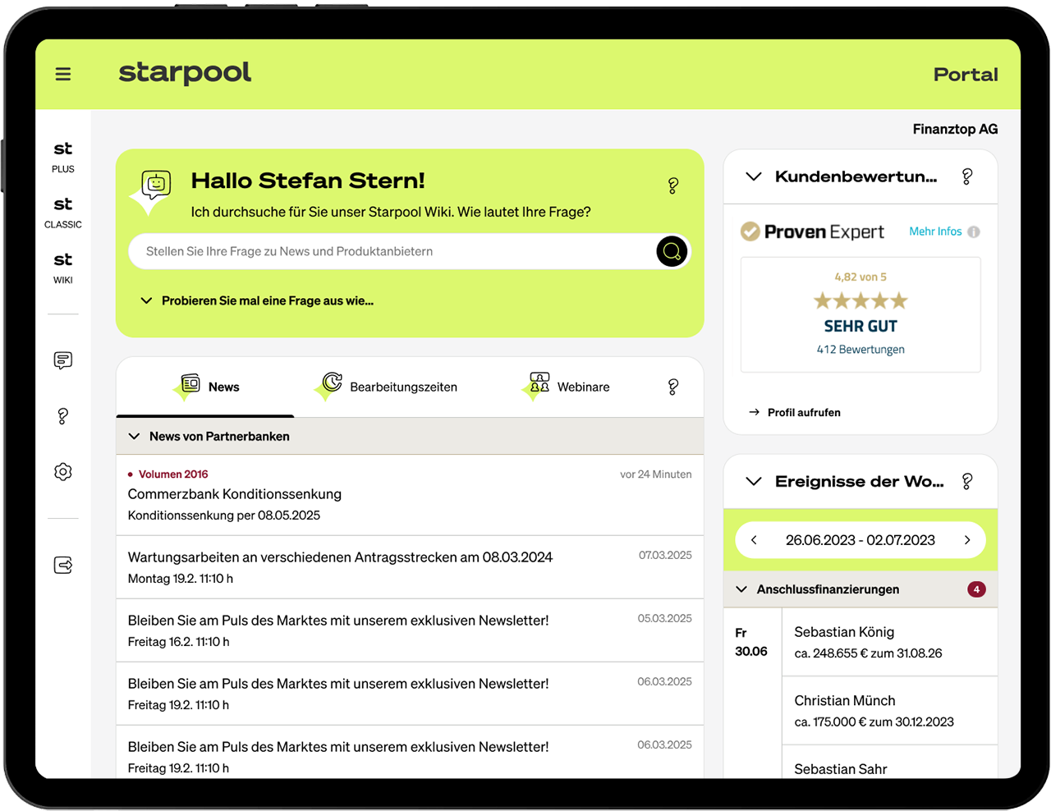
Task: Switch to the Bearbeitungszeiten tab
Action: coord(403,387)
